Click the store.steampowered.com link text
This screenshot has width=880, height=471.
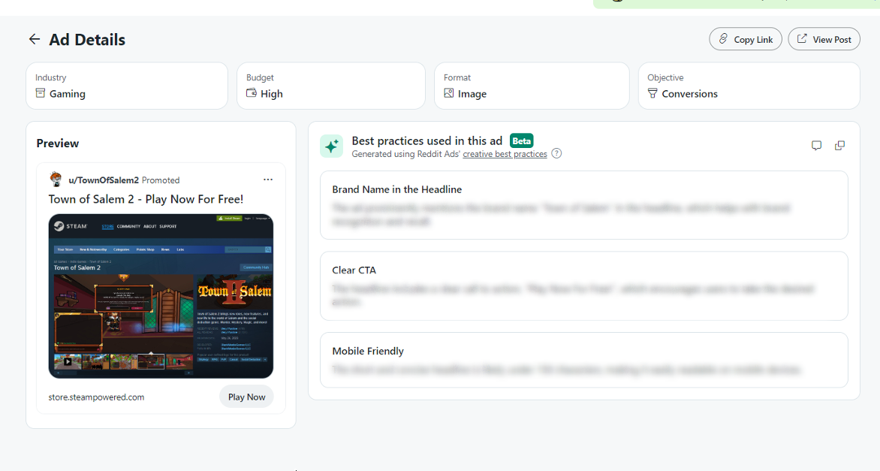click(x=96, y=397)
